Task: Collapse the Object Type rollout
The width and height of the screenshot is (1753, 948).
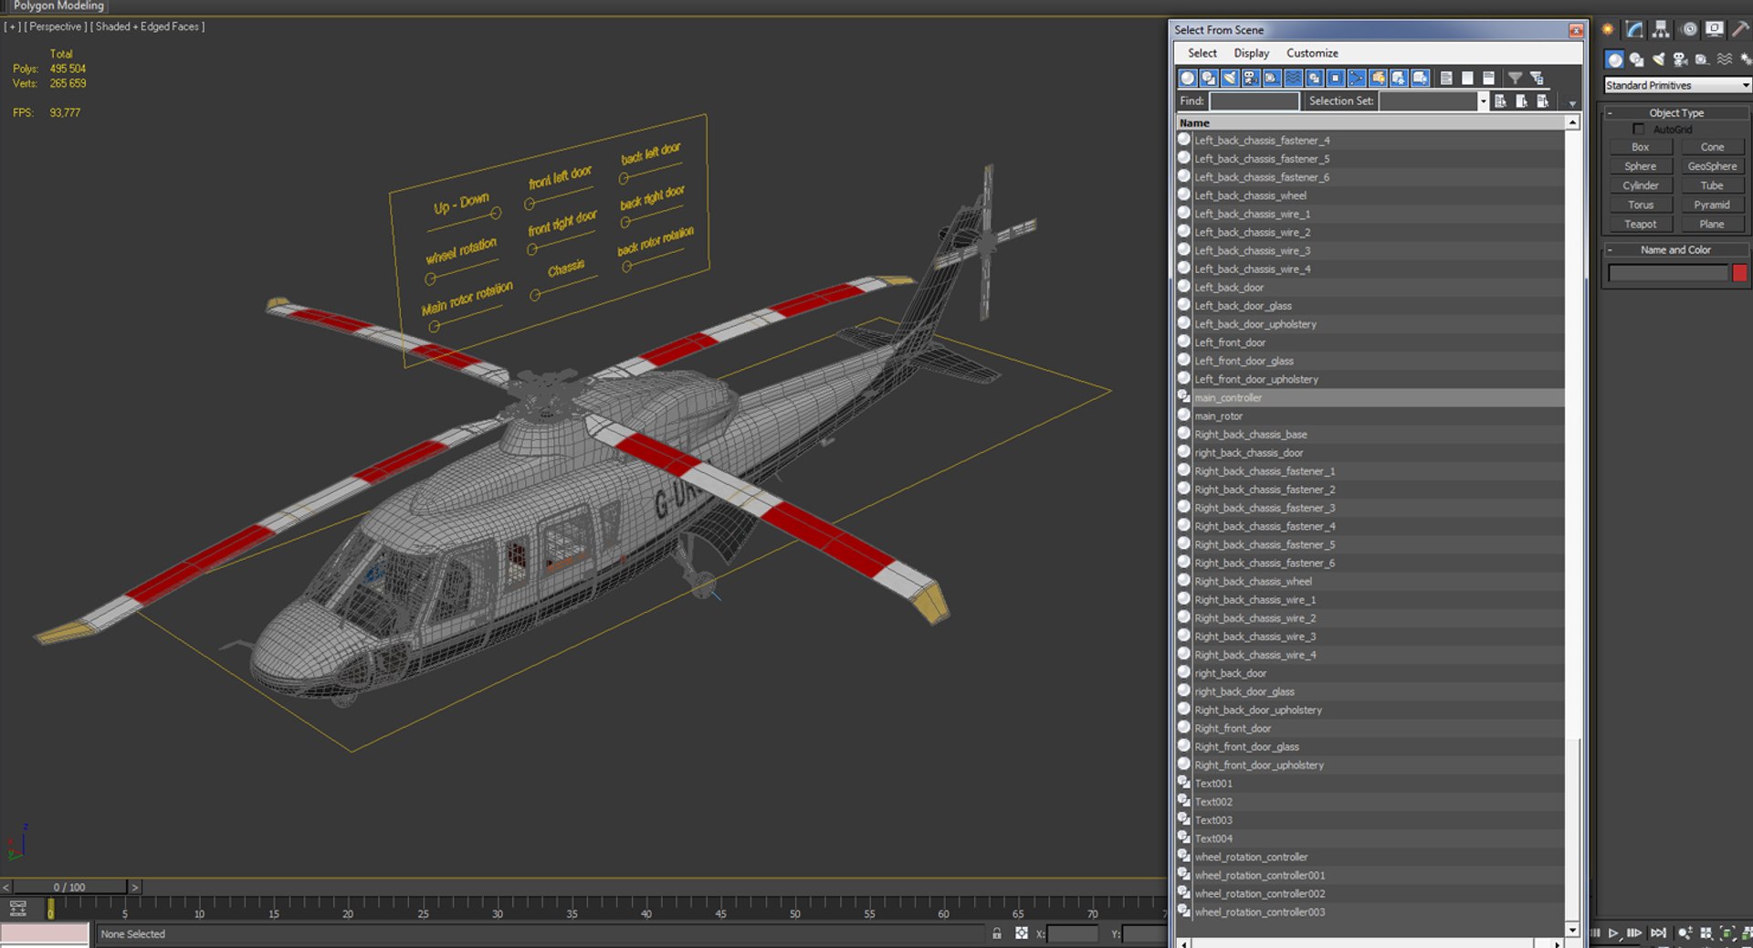Action: click(x=1676, y=113)
